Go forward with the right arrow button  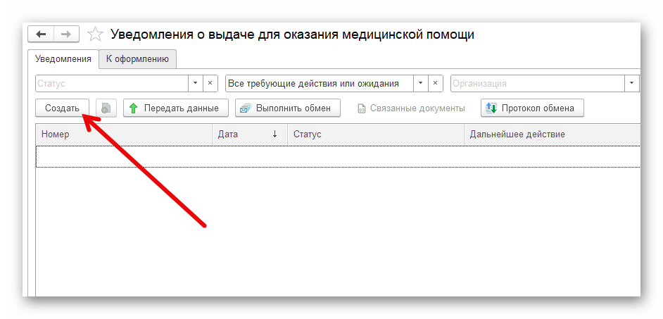66,35
